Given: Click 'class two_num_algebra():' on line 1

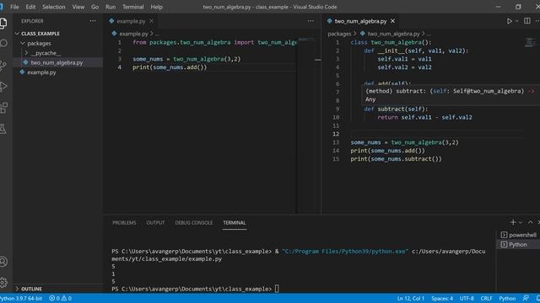Looking at the screenshot, I should point(391,42).
